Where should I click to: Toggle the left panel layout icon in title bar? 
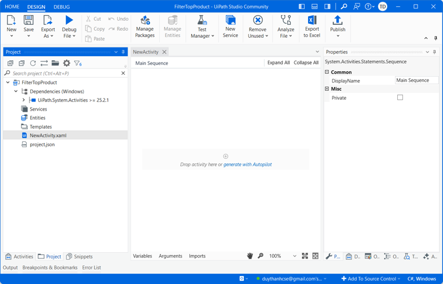pyautogui.click(x=302, y=6)
